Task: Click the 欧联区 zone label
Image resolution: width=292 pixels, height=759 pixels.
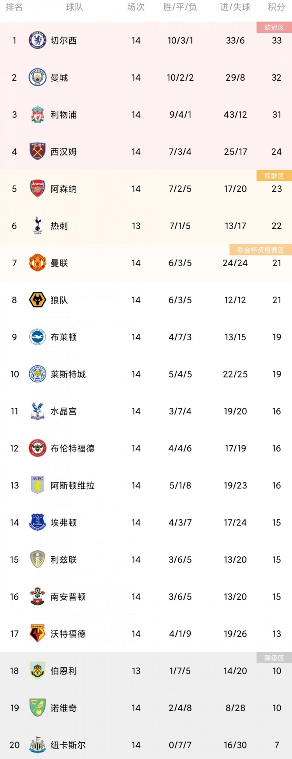Action: (274, 176)
